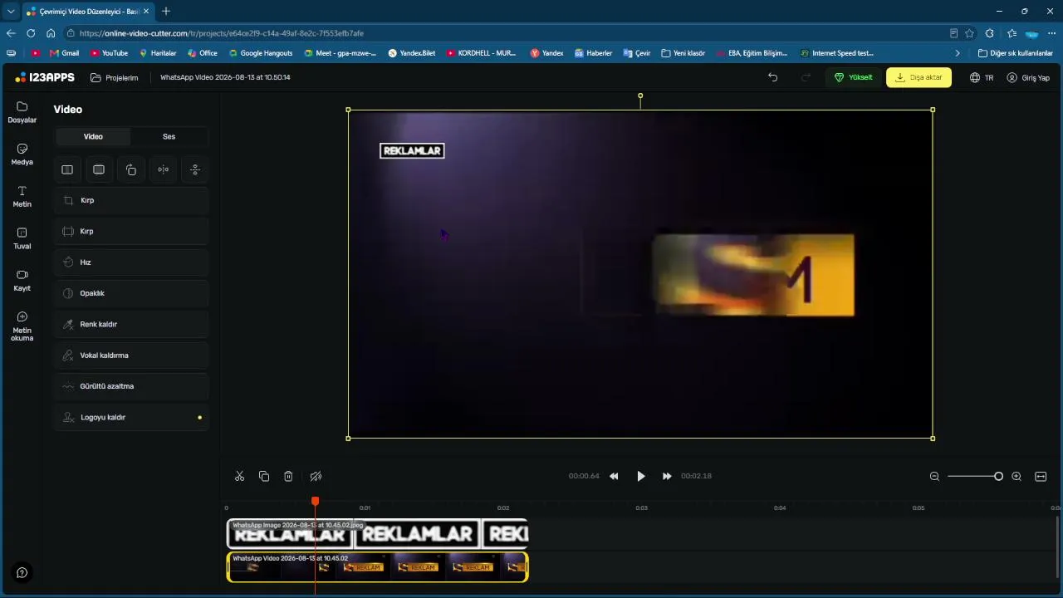
Task: Click the REKLAMLAR label in the preview
Action: 412,150
